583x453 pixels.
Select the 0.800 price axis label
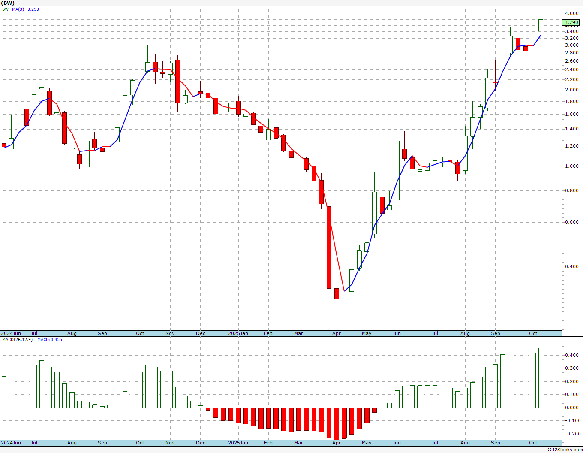[x=571, y=190]
